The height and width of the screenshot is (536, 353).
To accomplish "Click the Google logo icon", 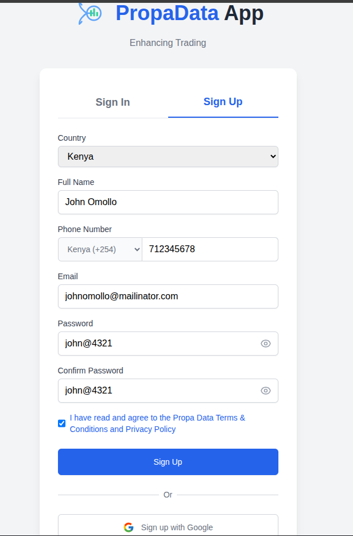I will pos(129,527).
